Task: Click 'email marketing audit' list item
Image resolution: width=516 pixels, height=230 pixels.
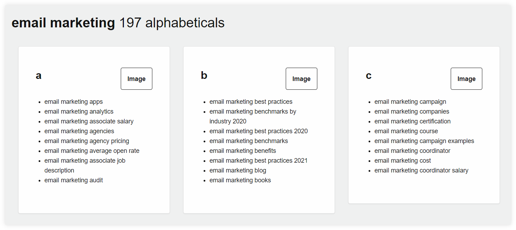Action: pos(74,180)
